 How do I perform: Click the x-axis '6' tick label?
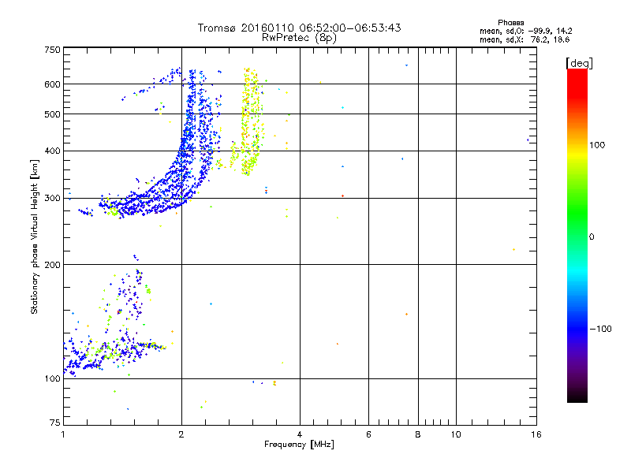[368, 434]
